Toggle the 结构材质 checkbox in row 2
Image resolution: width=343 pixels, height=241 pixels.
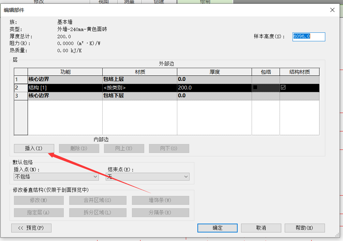coord(283,87)
